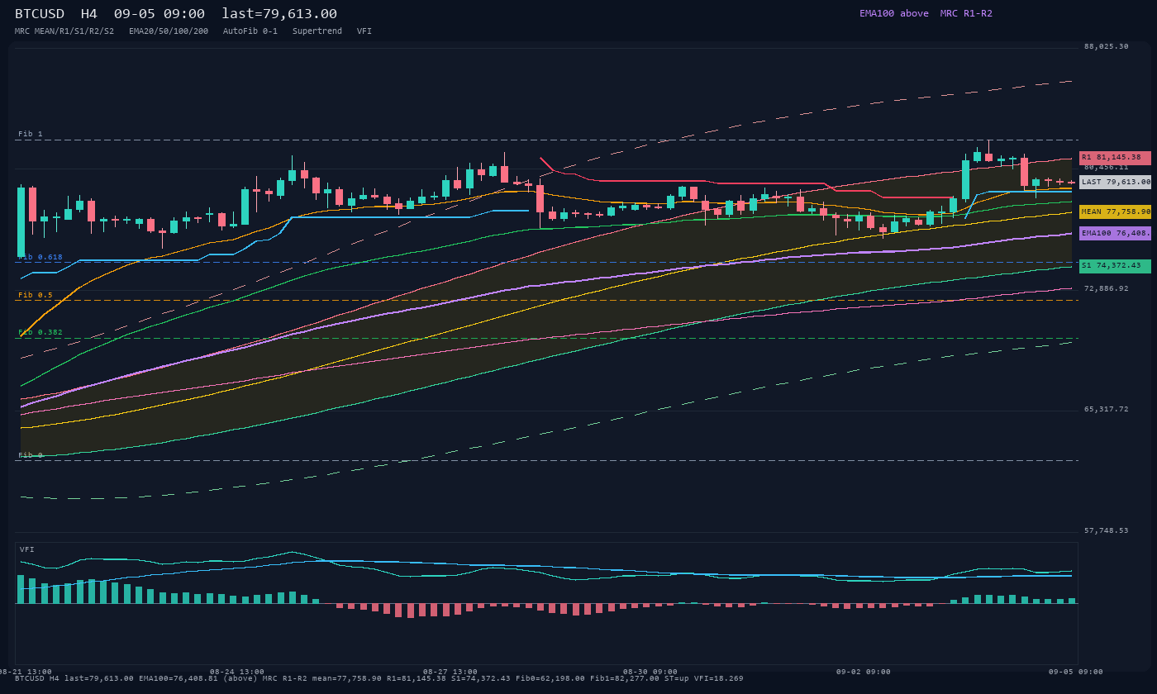1157x694 pixels.
Task: Select the '08-27 13:00' time axis label
Action: (x=450, y=672)
